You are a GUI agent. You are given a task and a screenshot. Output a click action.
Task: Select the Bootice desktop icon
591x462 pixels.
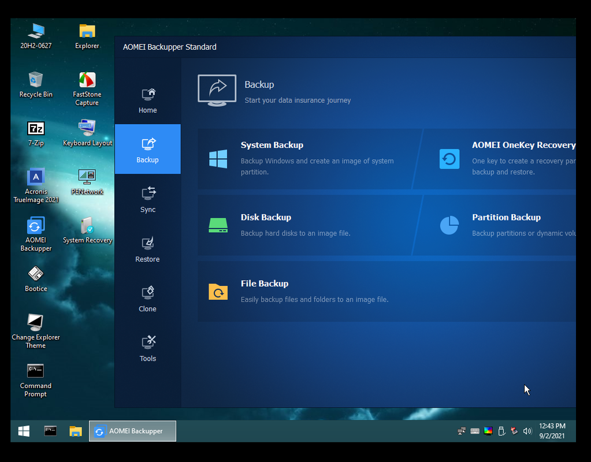(36, 279)
